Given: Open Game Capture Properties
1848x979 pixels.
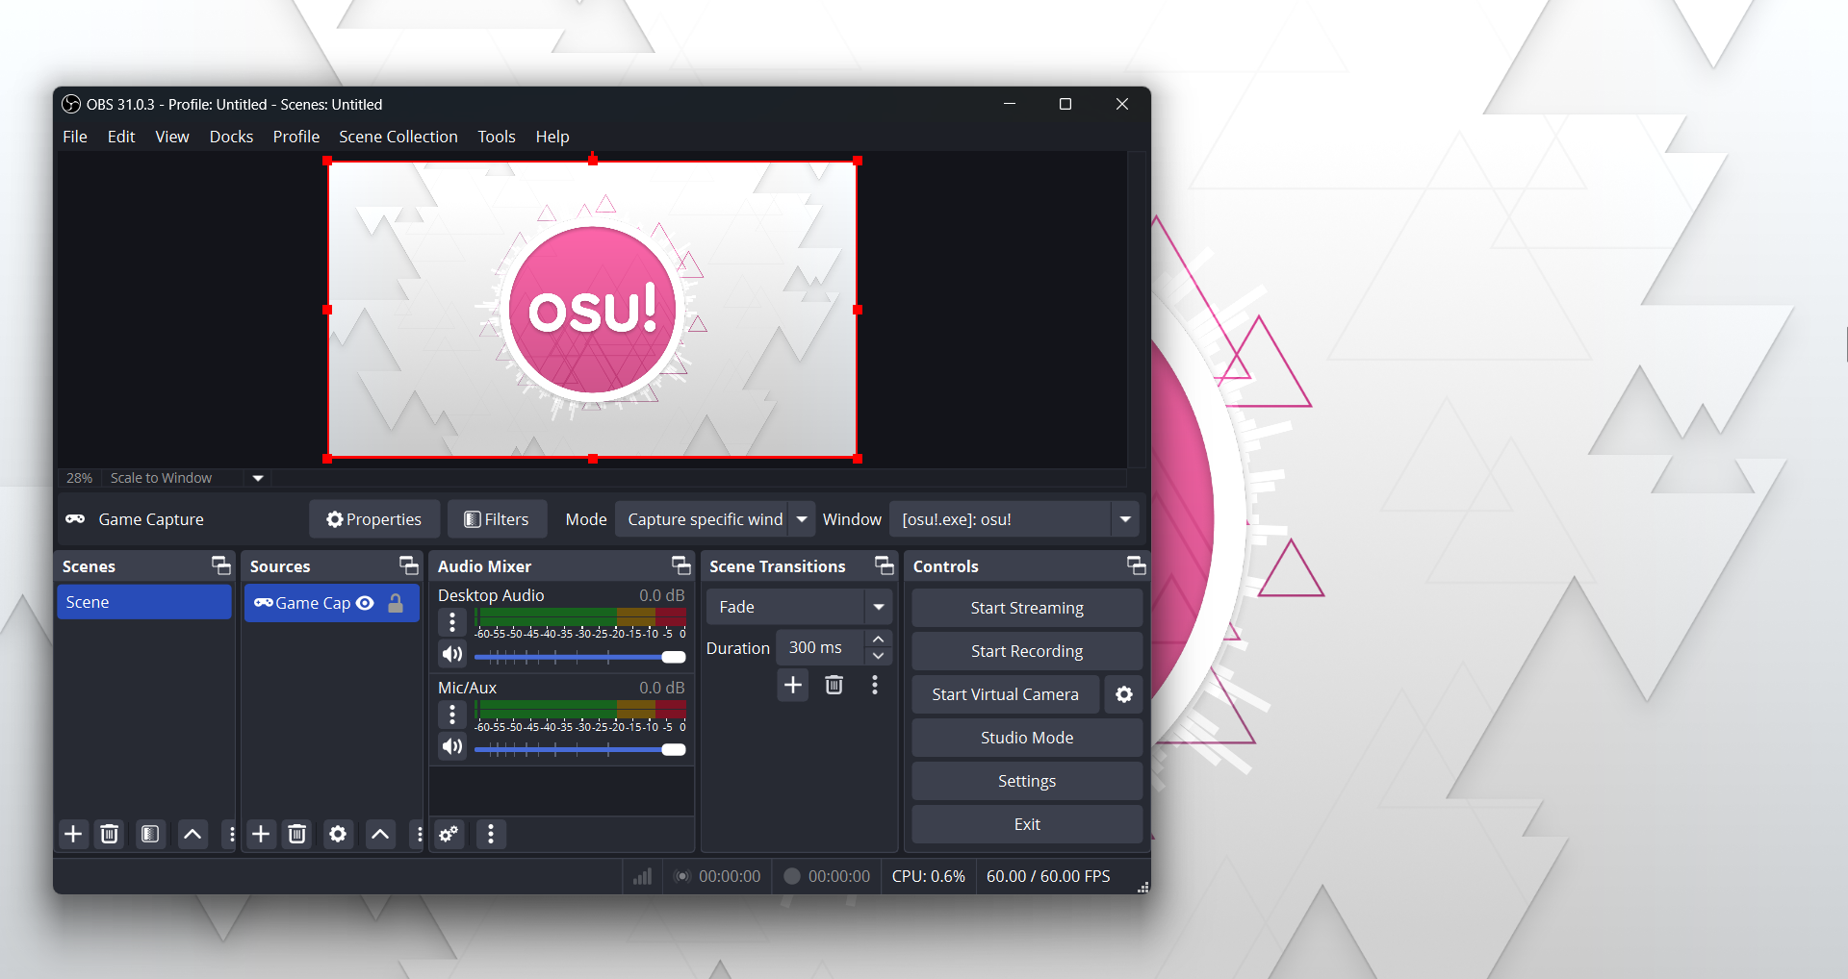Looking at the screenshot, I should (374, 519).
